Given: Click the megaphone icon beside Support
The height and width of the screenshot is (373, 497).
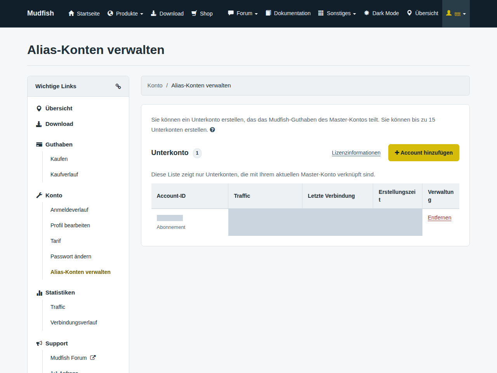Looking at the screenshot, I should point(39,343).
